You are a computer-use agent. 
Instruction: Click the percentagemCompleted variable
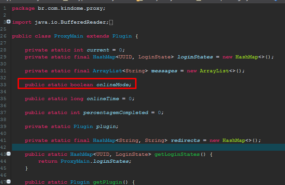[116, 113]
